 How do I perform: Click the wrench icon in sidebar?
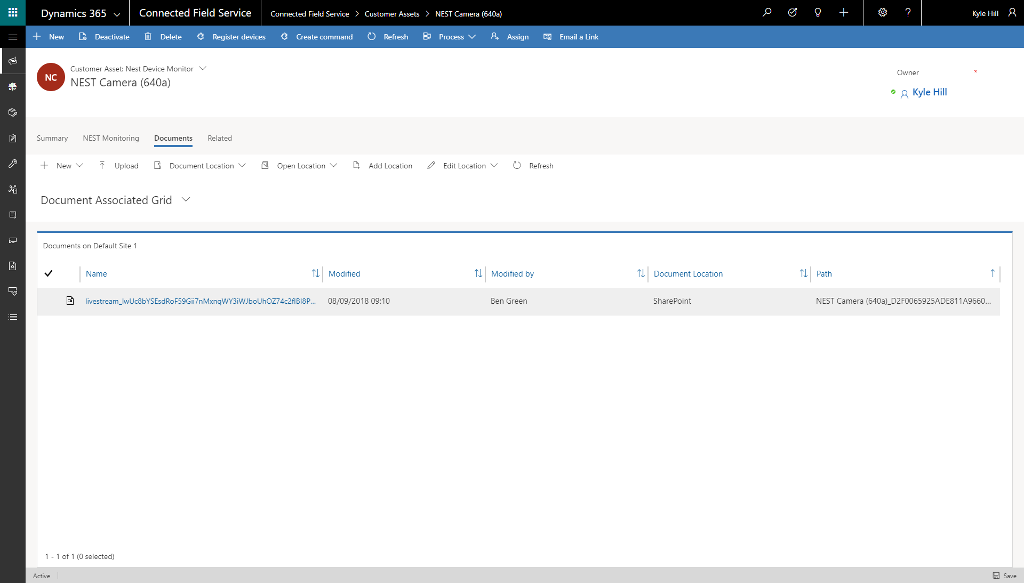click(x=13, y=164)
